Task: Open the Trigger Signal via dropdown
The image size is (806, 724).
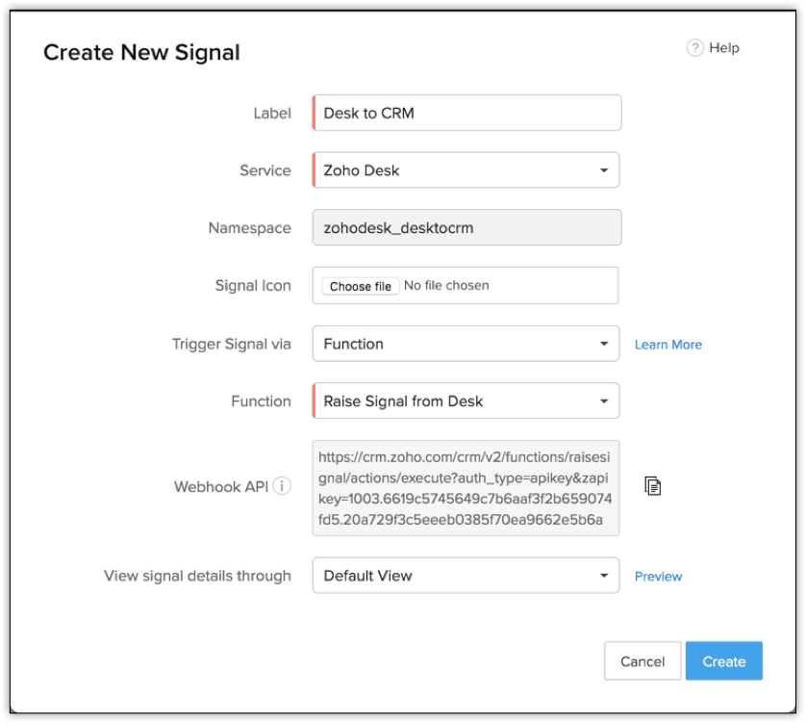Action: coord(606,344)
